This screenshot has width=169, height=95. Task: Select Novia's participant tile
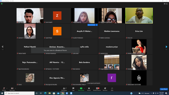[x=30, y=78]
